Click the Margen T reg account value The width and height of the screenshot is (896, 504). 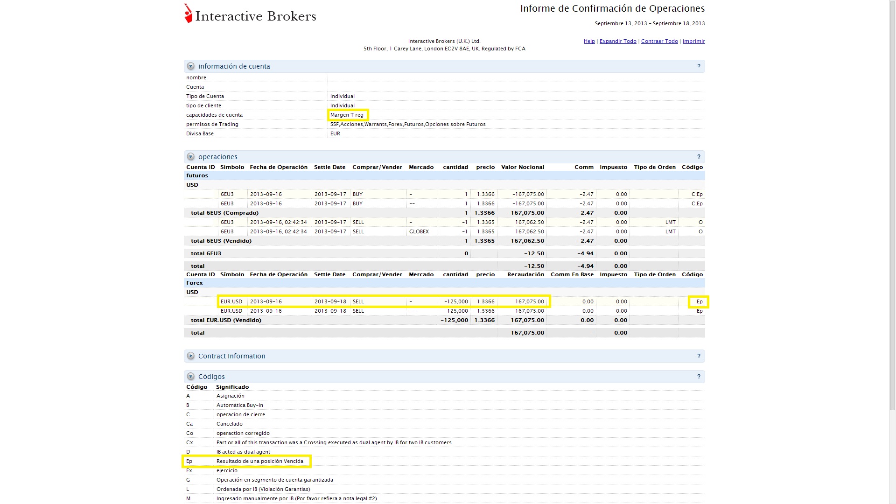pyautogui.click(x=347, y=115)
